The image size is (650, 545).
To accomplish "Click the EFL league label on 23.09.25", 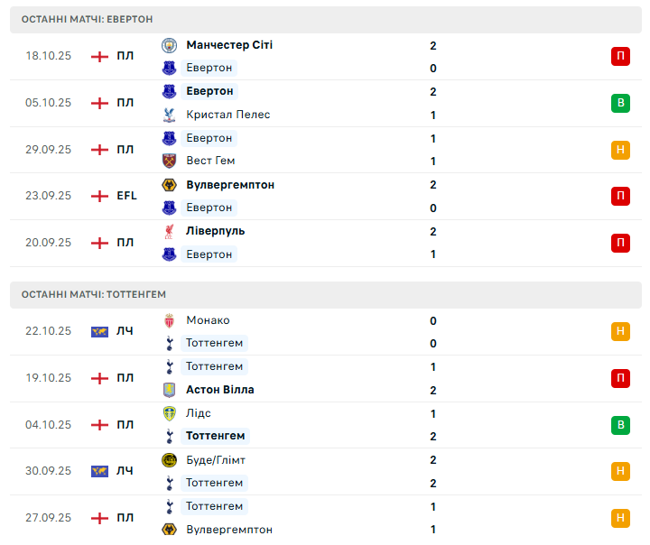I will coord(126,196).
